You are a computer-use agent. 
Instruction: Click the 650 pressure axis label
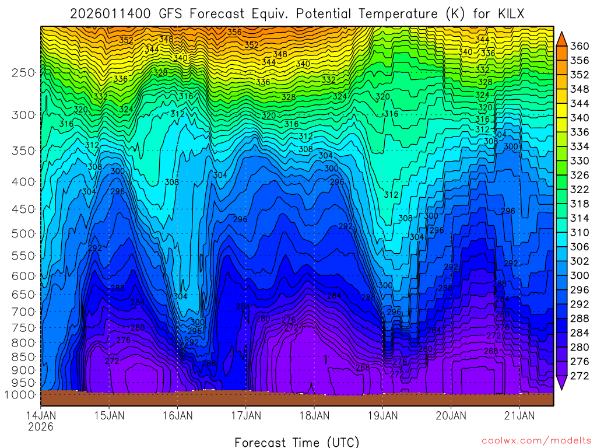pos(23,295)
